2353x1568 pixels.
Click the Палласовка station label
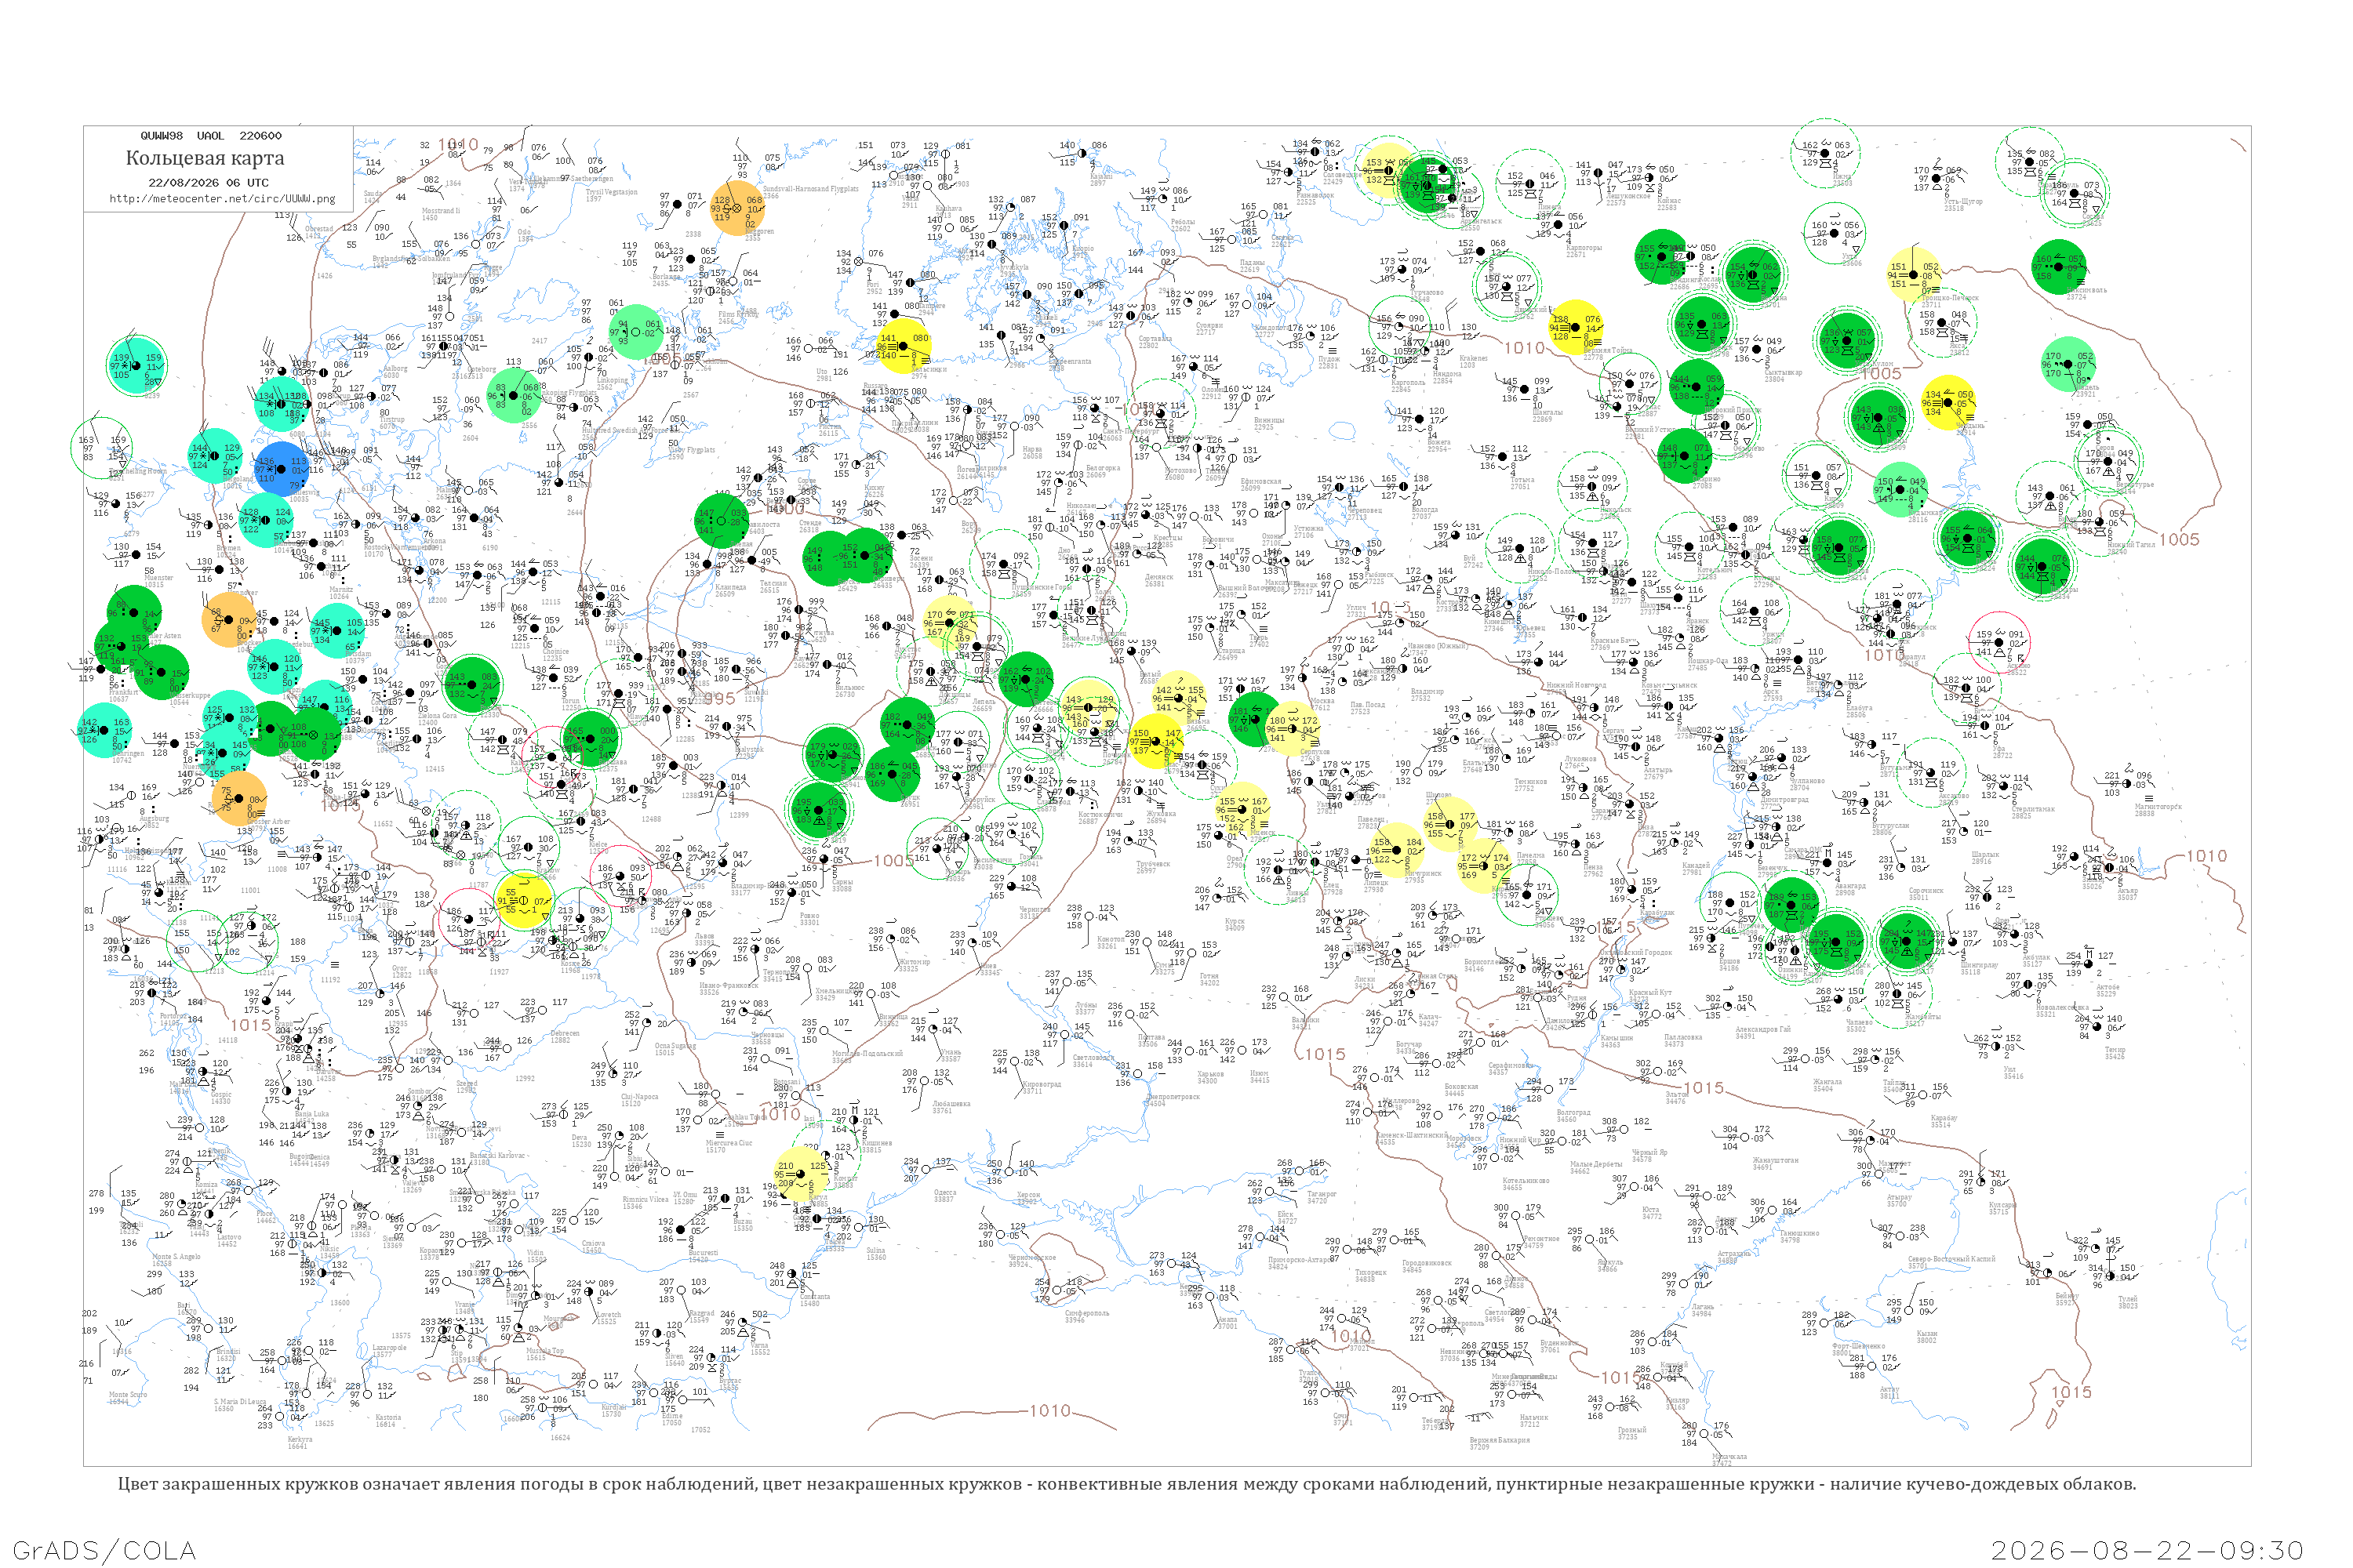pyautogui.click(x=1682, y=1038)
